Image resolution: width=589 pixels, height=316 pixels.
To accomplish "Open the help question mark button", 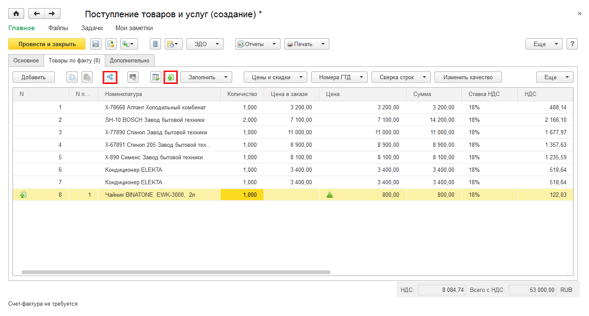I will click(x=572, y=44).
